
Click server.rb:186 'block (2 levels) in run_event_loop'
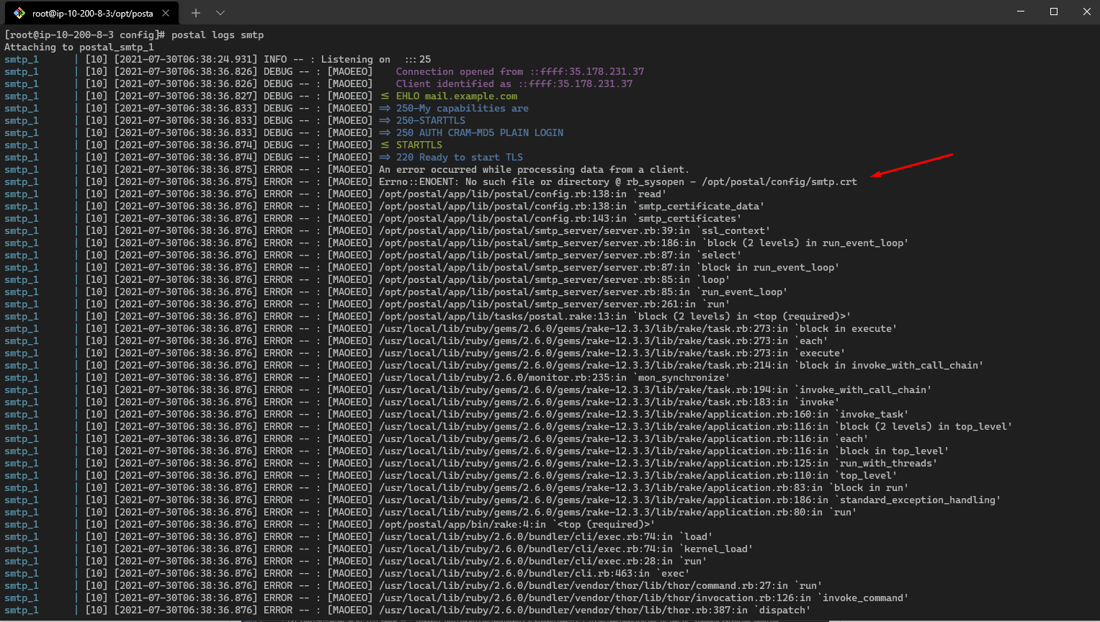pos(644,243)
